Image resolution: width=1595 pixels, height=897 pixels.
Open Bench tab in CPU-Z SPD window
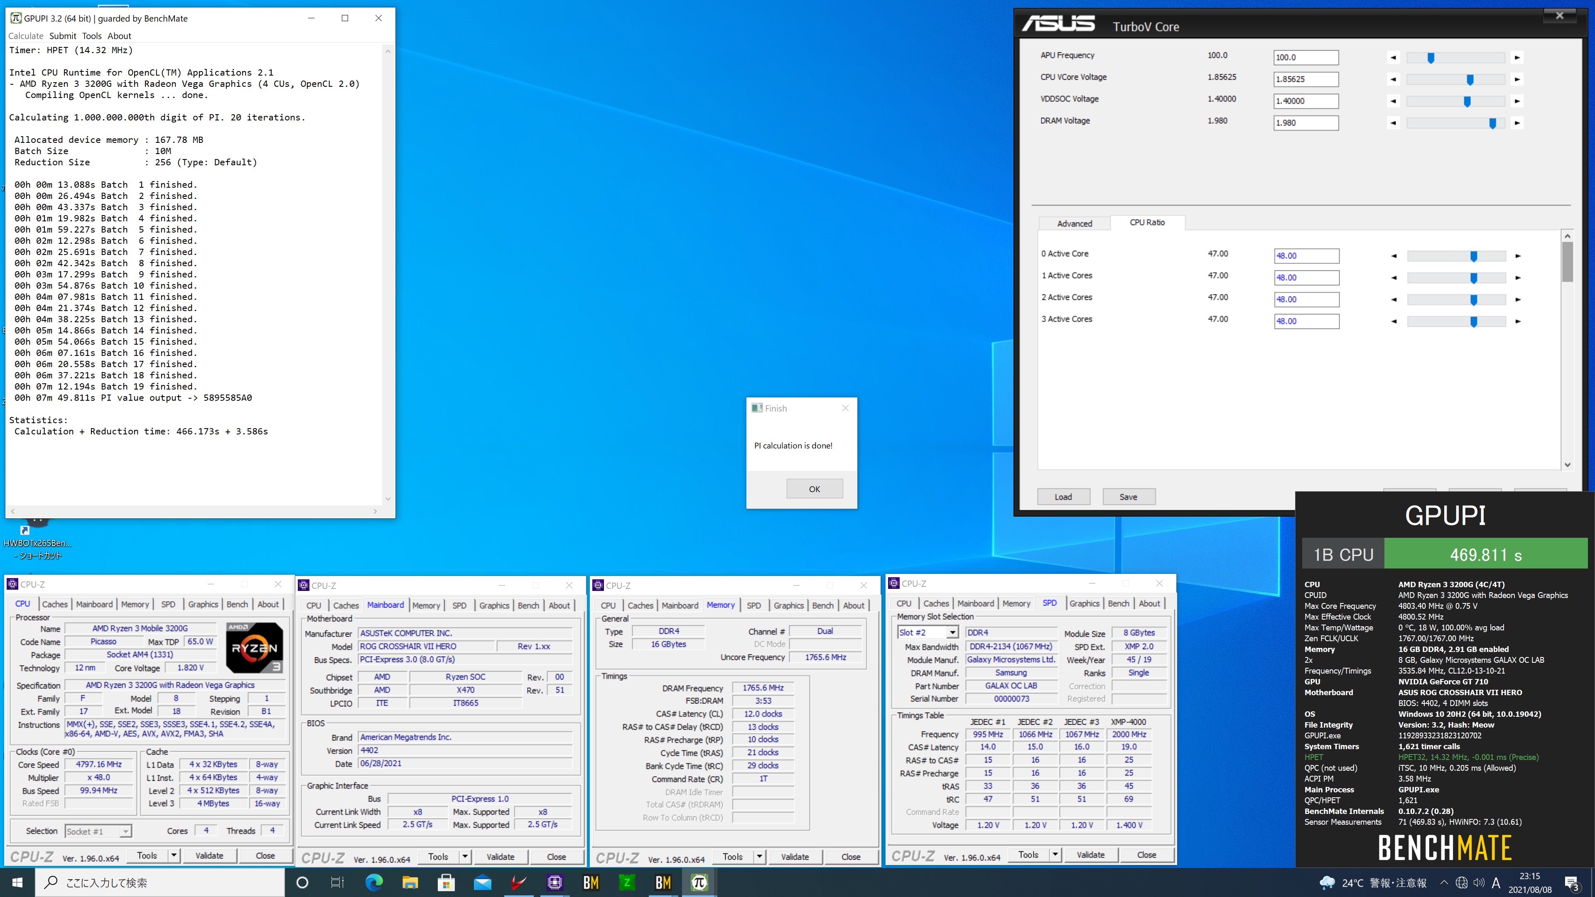click(x=1118, y=603)
